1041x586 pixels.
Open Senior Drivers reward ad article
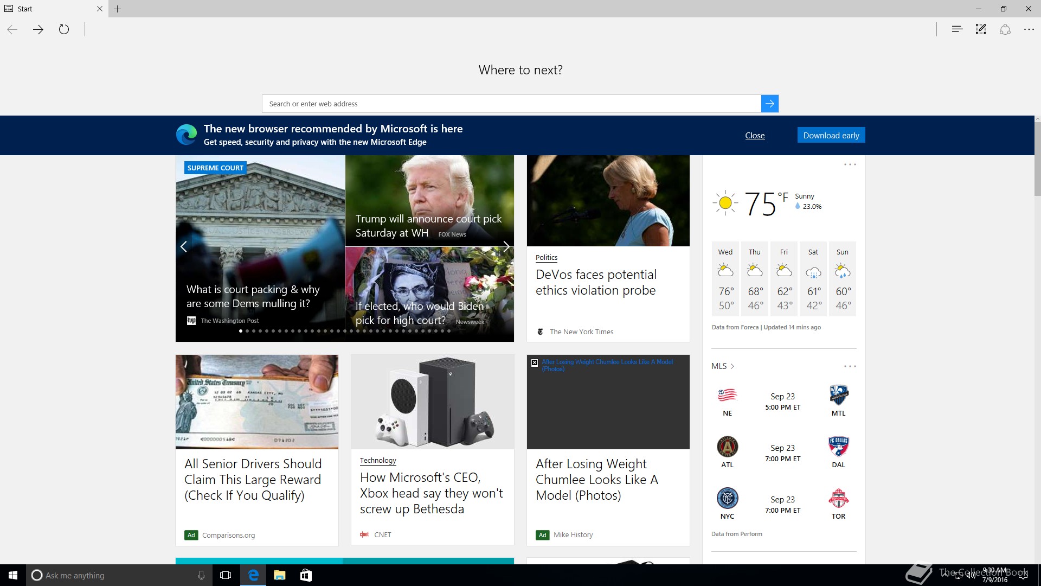(x=253, y=480)
